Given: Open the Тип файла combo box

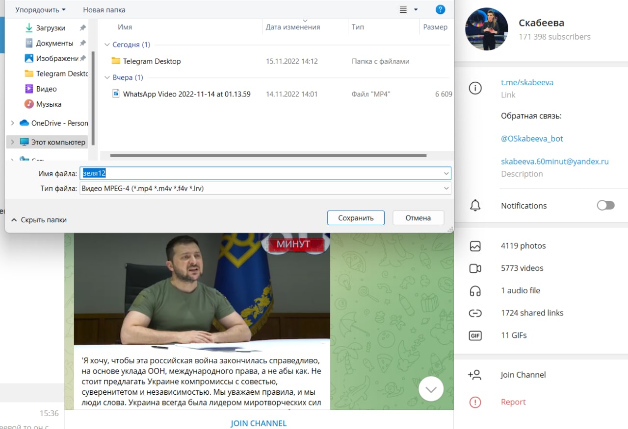Looking at the screenshot, I should (x=265, y=188).
